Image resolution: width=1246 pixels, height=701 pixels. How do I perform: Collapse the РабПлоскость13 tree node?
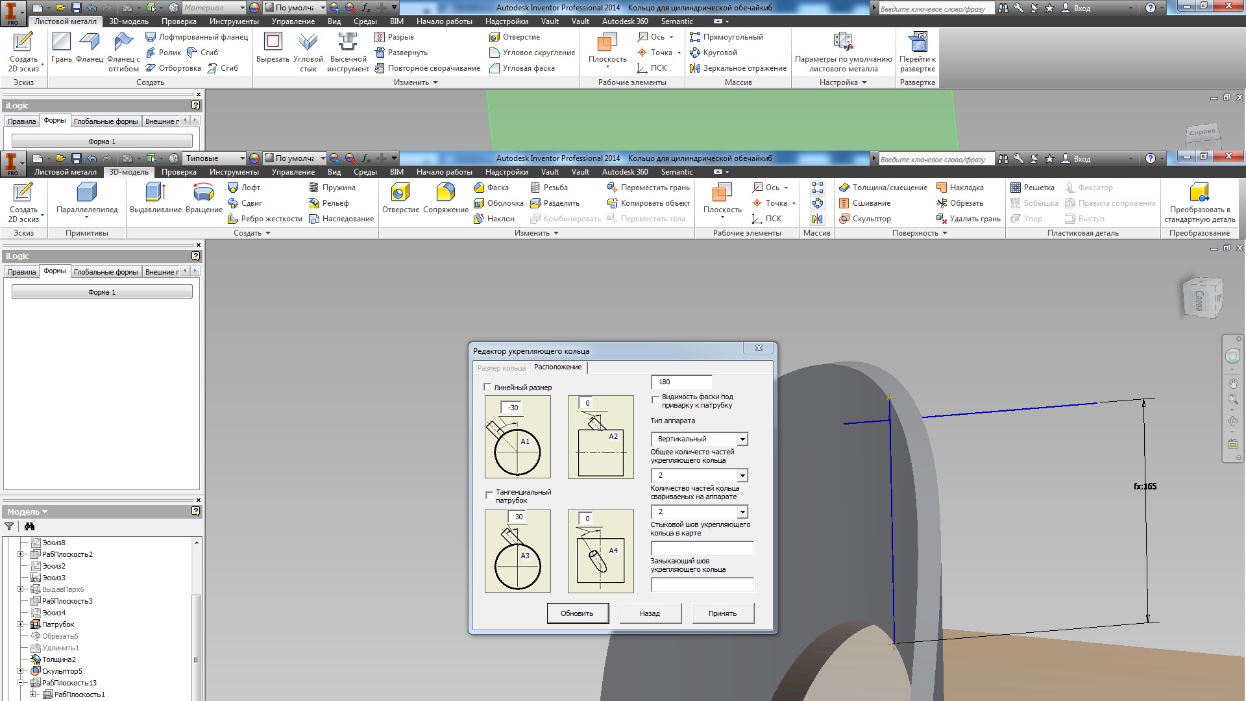pos(20,683)
